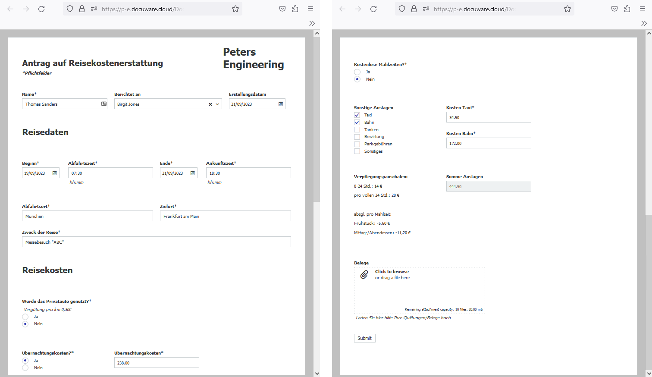Expand the overflow chevron in the right browser toolbar
The width and height of the screenshot is (652, 377).
(644, 23)
